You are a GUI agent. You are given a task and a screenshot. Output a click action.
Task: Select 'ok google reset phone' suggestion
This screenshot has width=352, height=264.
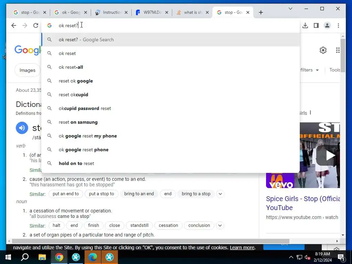pos(170,150)
